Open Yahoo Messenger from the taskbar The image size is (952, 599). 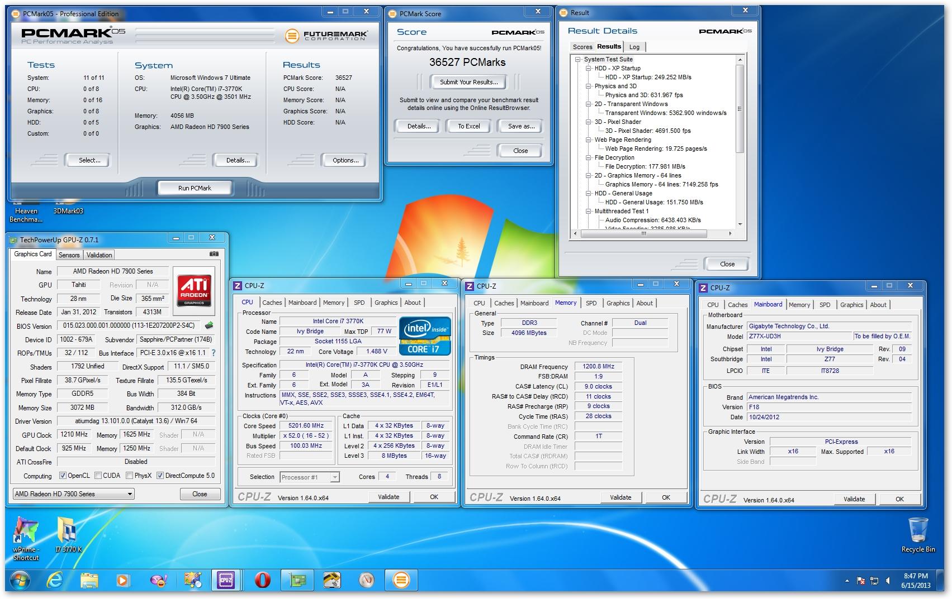tap(159, 581)
